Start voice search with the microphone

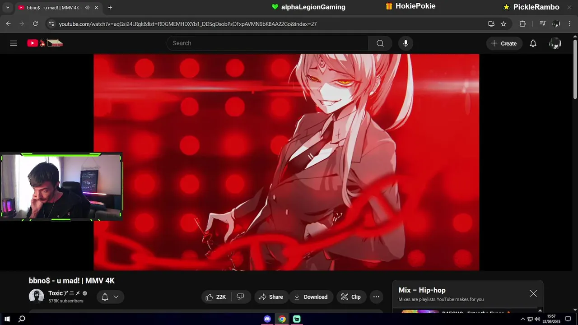click(x=406, y=43)
